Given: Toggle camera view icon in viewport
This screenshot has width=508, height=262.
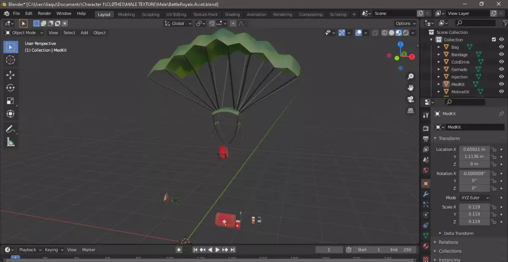Looking at the screenshot, I should point(410,99).
